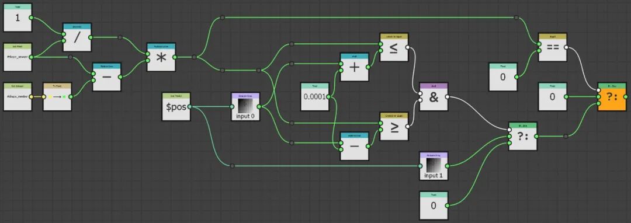631x223 pixels.
Task: Select the Float 0.0001 node
Action: [315, 96]
